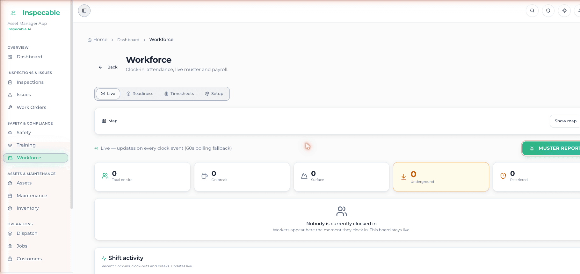This screenshot has width=580, height=274.
Task: Click the Muster Report button
Action: pyautogui.click(x=551, y=148)
